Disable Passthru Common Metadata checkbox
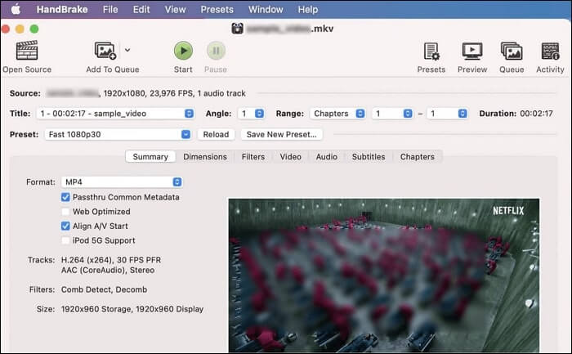 pos(65,197)
